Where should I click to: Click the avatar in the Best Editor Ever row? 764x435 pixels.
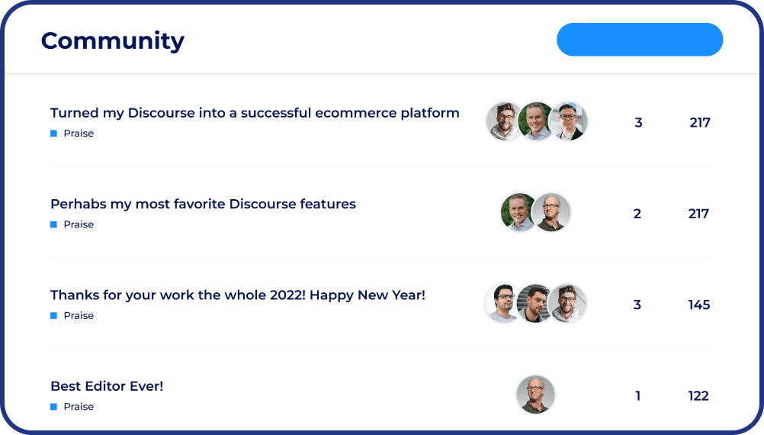(535, 395)
